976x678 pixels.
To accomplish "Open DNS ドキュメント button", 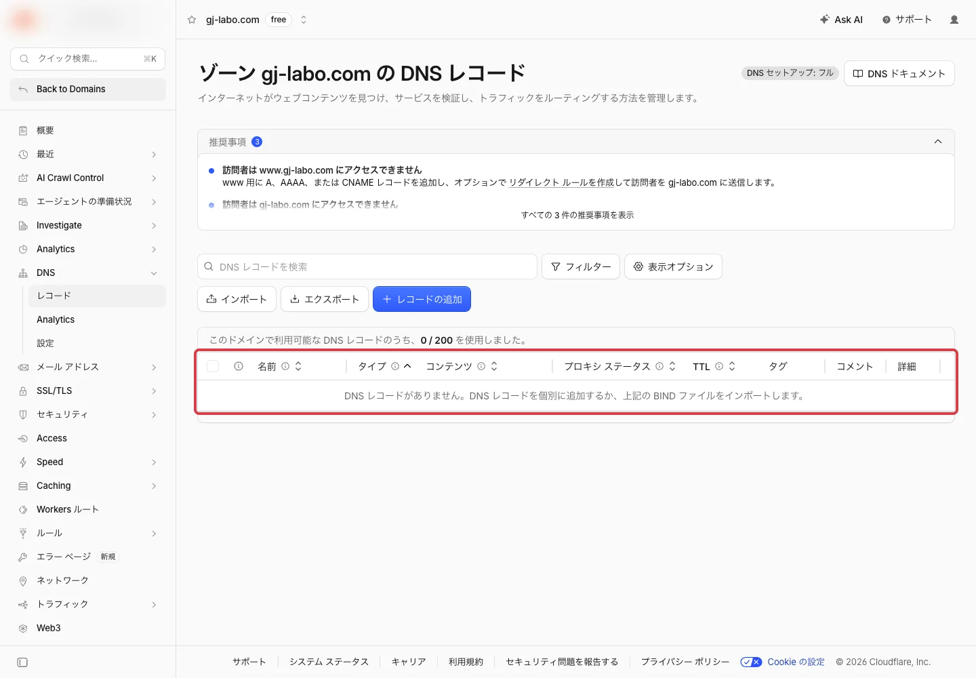I will [x=899, y=73].
